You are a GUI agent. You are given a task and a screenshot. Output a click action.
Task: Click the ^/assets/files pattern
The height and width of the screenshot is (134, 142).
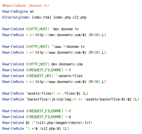[69, 76]
